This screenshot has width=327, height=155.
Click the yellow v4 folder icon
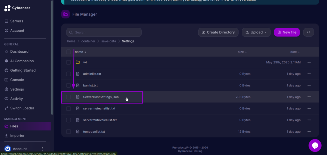click(x=78, y=62)
